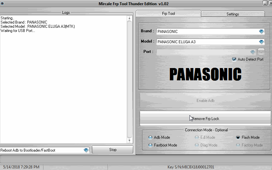The image size is (272, 170).
Task: Click the empty Port field
Action: point(206,52)
